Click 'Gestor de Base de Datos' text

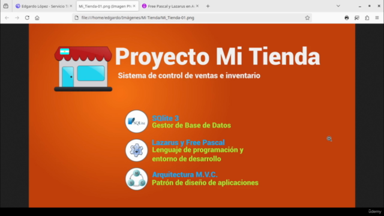click(x=191, y=125)
